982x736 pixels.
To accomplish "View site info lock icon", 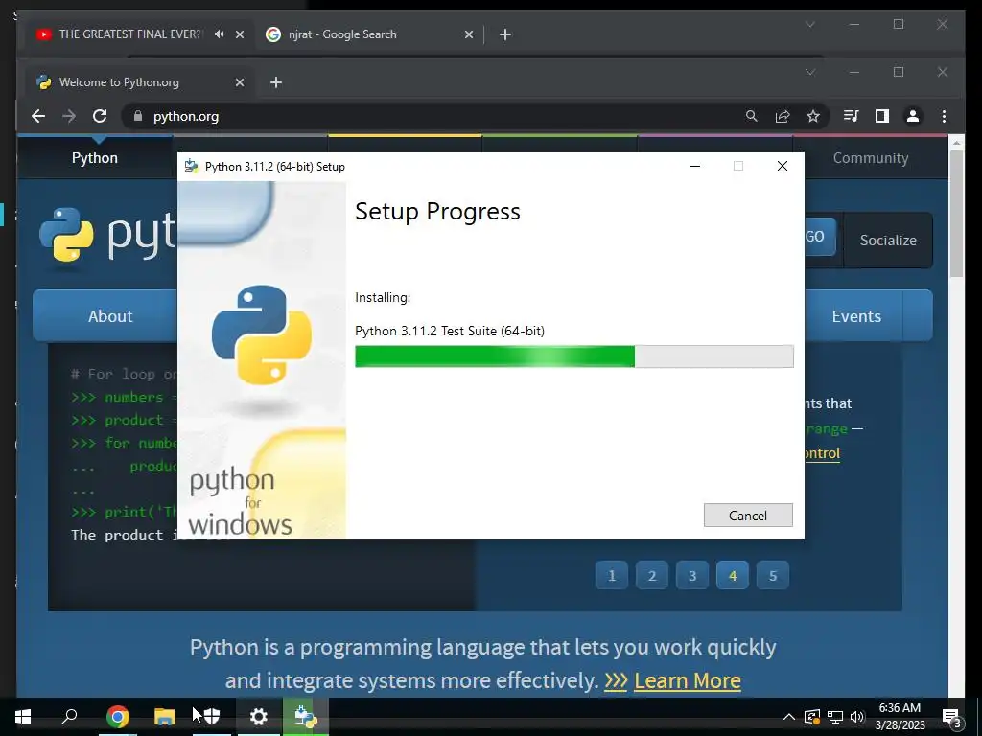I will click(x=138, y=116).
